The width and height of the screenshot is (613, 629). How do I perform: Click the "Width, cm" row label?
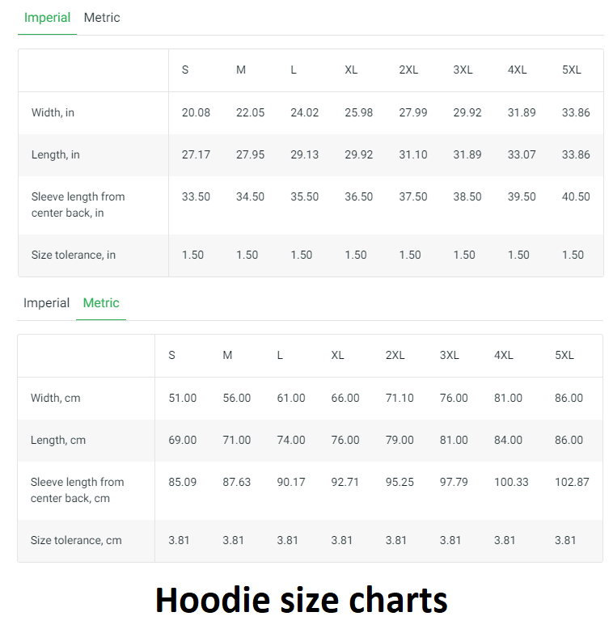[x=55, y=398]
